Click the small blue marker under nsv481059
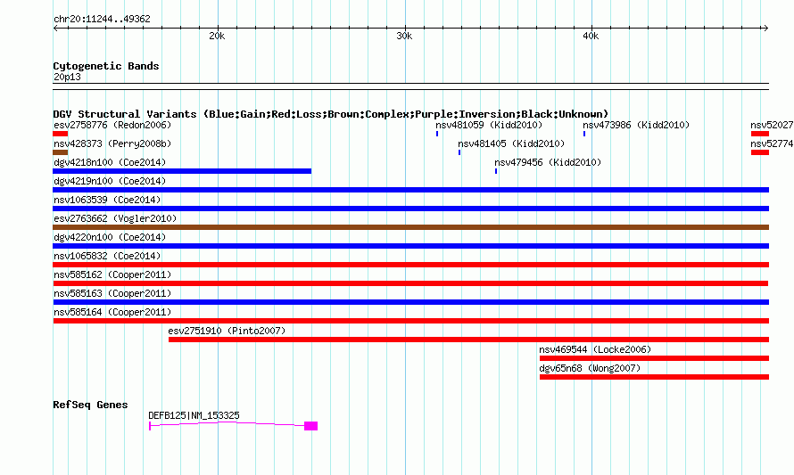This screenshot has width=794, height=475. 437,134
